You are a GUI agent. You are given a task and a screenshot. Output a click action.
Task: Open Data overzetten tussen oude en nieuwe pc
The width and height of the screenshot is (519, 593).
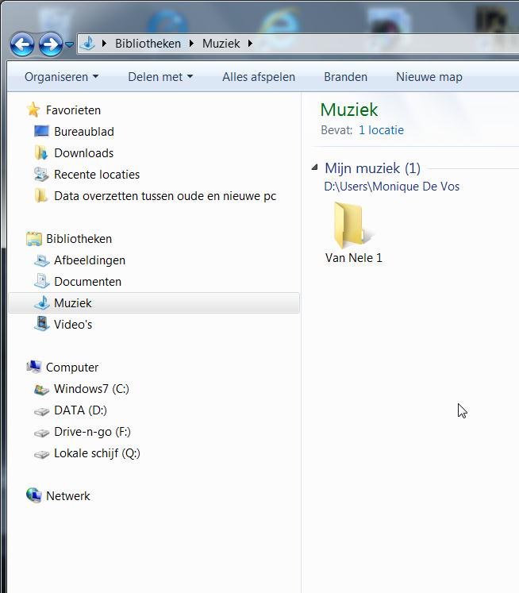pyautogui.click(x=165, y=196)
